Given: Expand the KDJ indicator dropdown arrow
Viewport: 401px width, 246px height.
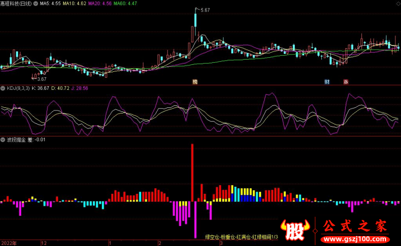Looking at the screenshot, I should click(3, 88).
